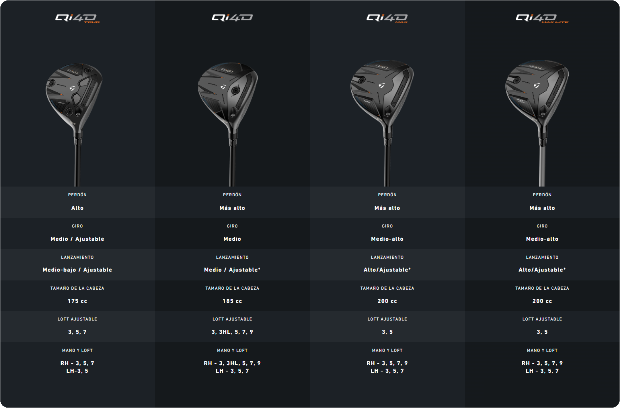Viewport: 620px width, 408px height.
Task: Click the plain Qi4D logo without subtitle
Action: coord(232,18)
